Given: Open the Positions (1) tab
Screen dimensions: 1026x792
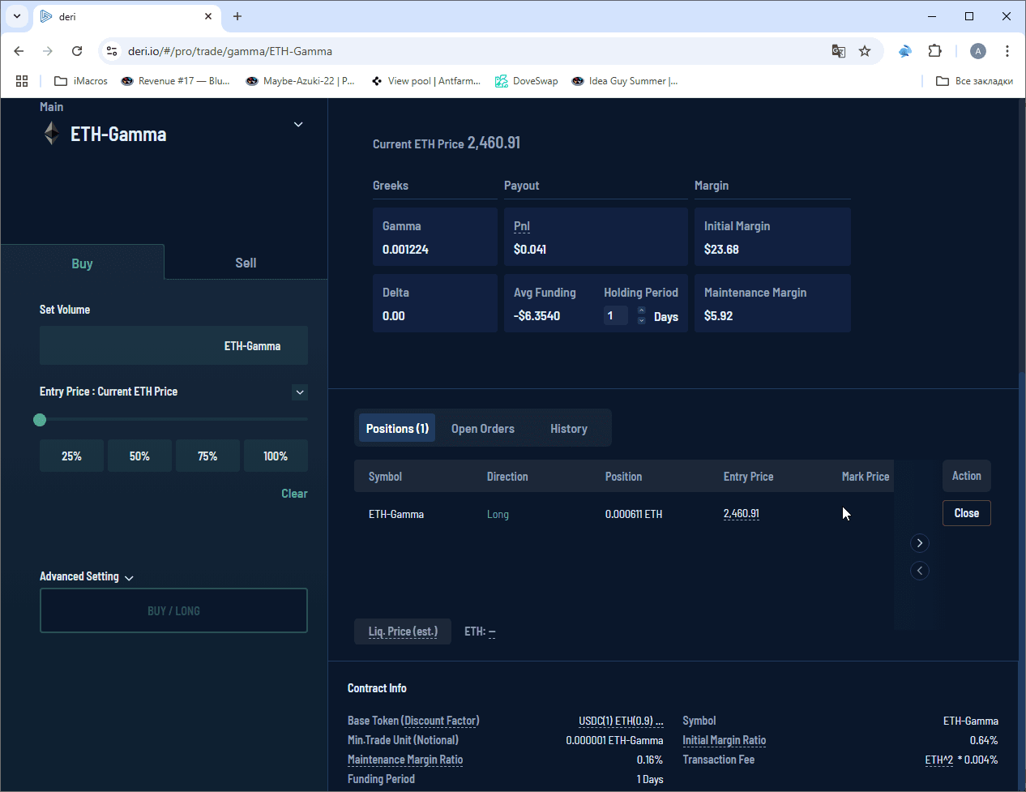Looking at the screenshot, I should (397, 428).
